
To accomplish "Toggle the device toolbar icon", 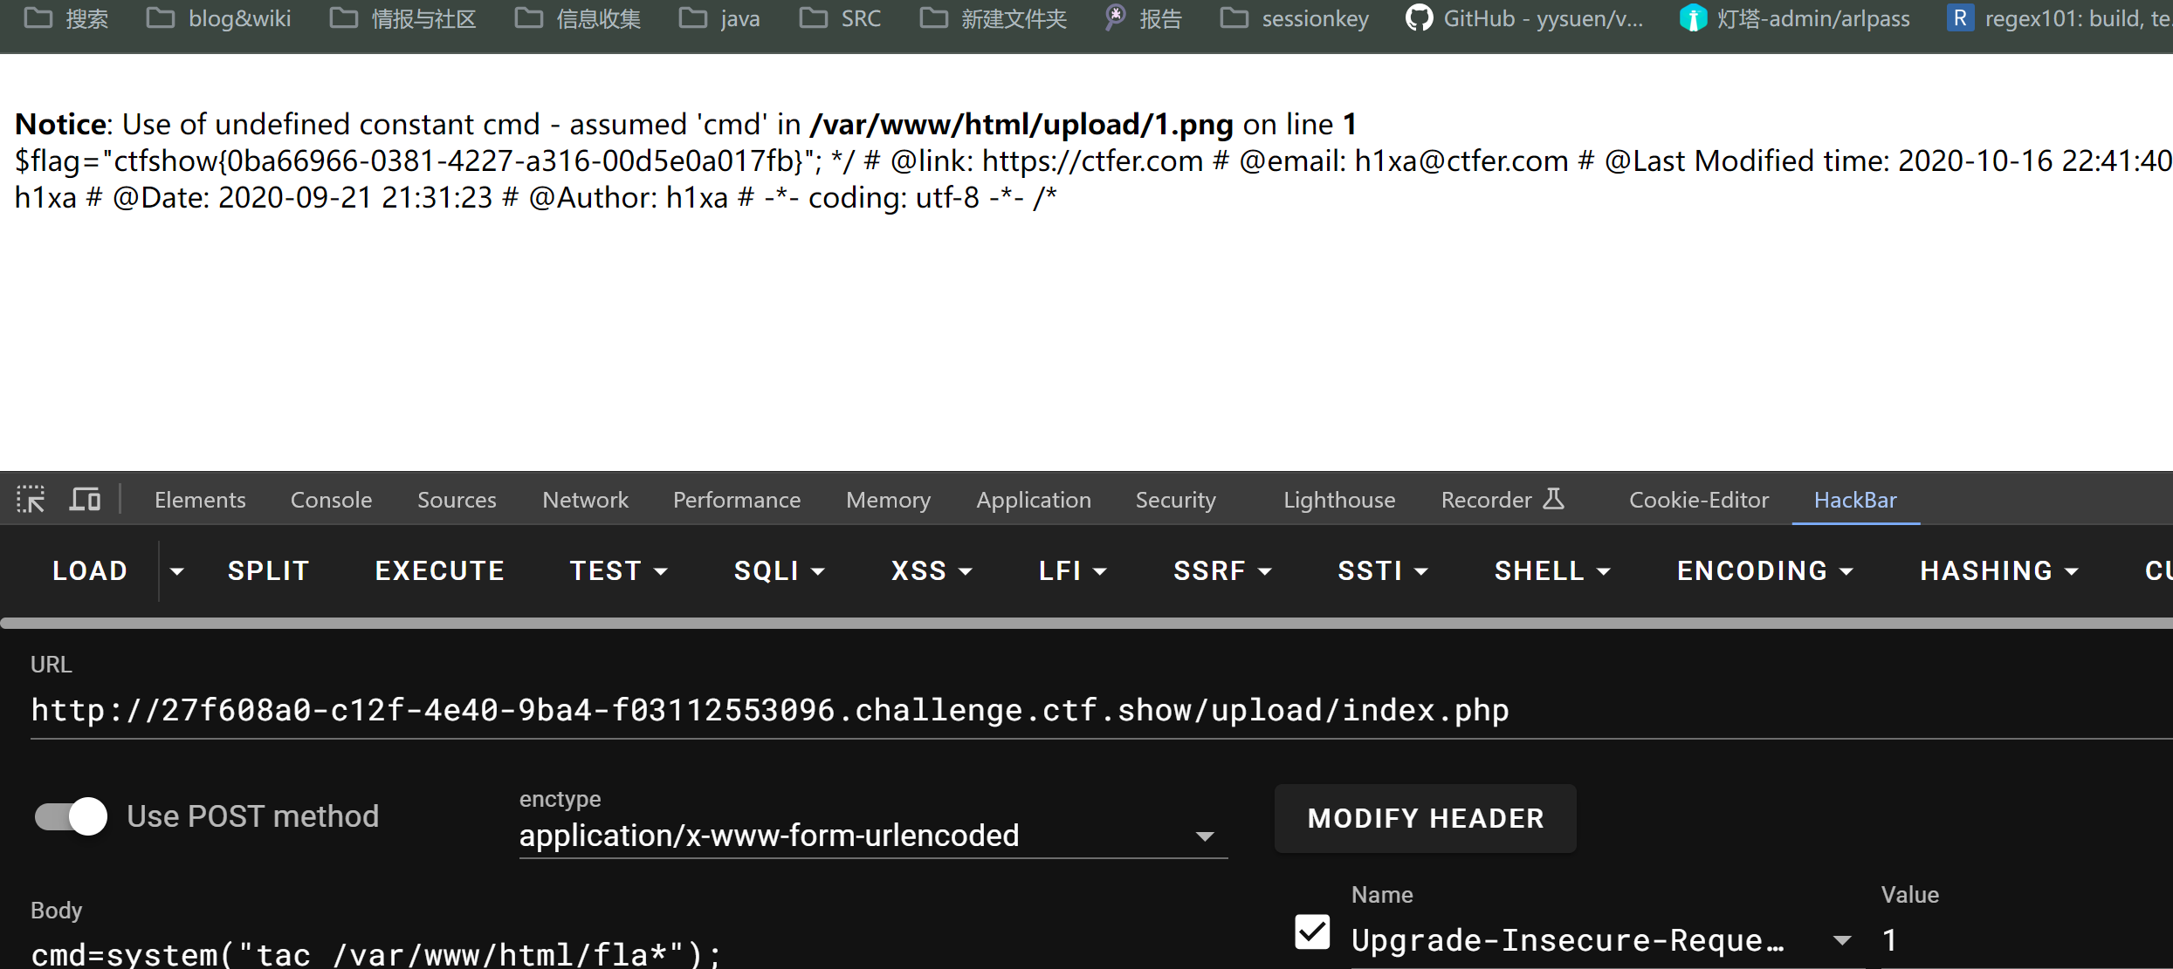I will (x=85, y=499).
